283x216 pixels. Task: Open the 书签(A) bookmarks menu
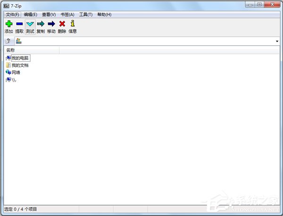coord(67,15)
